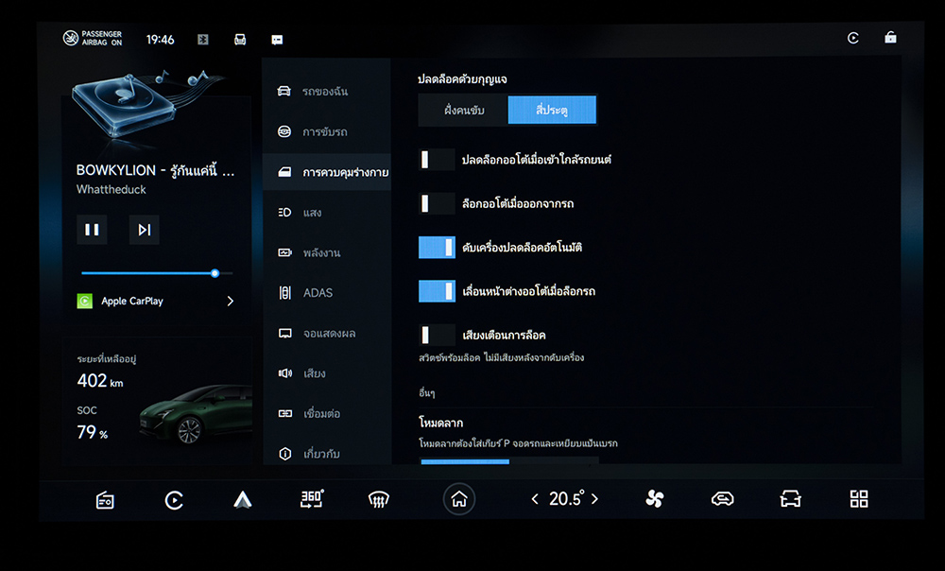945x571 pixels.
Task: Turn on rear window defrost
Action: (x=379, y=500)
